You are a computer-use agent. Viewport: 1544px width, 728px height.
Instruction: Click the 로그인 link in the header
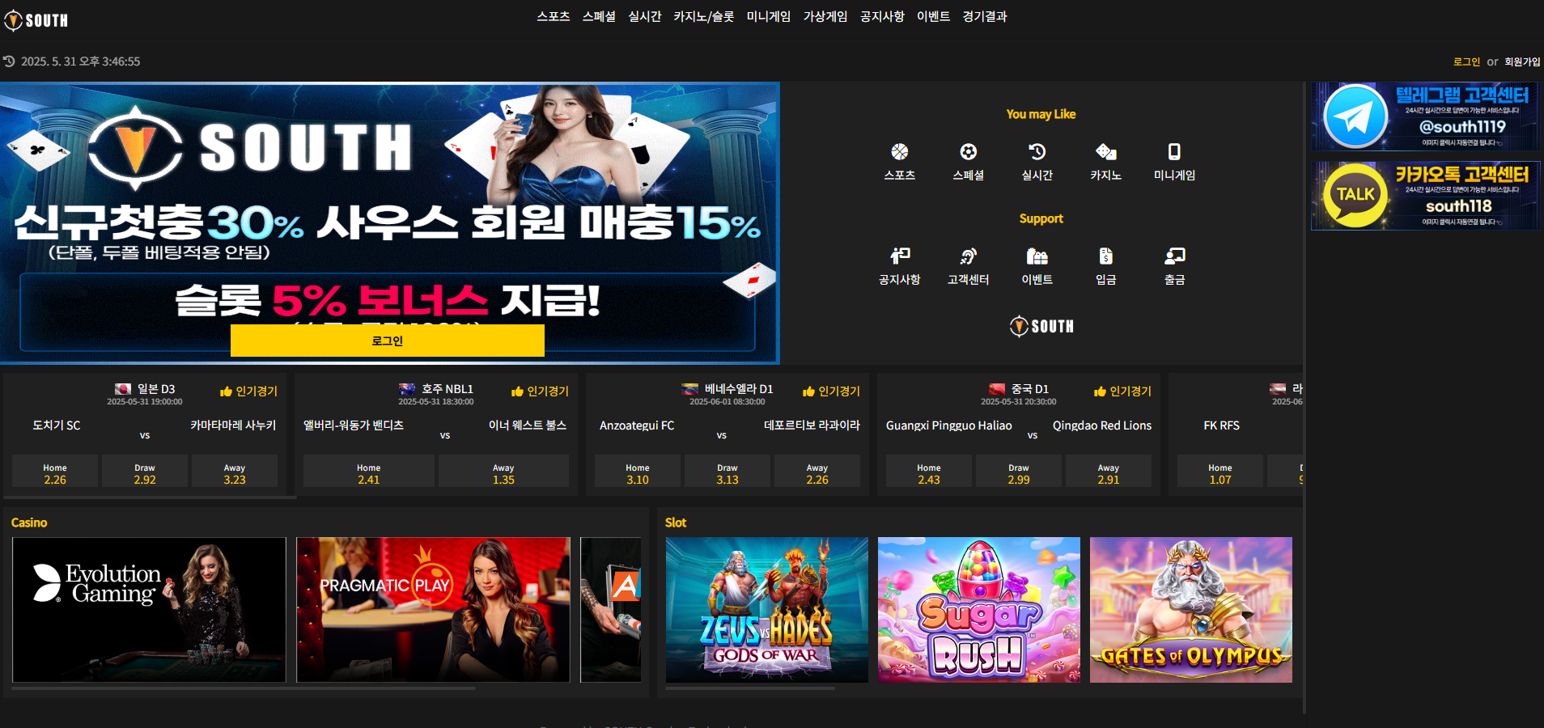point(1466,61)
